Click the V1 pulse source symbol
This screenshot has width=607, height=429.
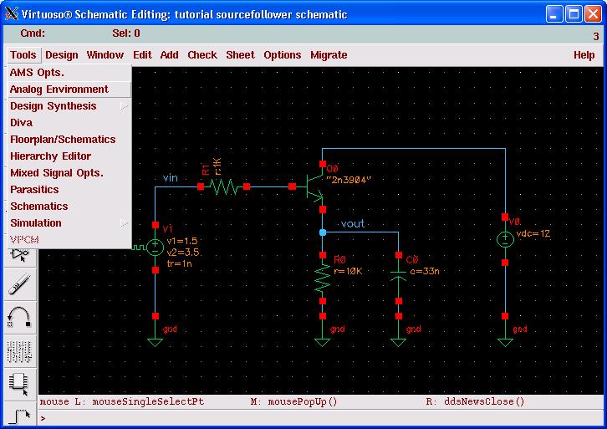pyautogui.click(x=156, y=247)
